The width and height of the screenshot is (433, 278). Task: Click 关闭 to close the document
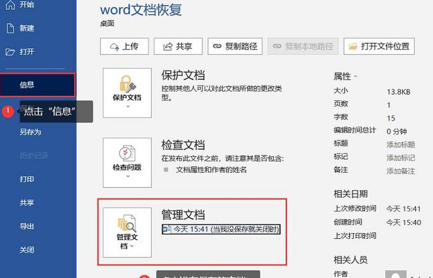27,250
